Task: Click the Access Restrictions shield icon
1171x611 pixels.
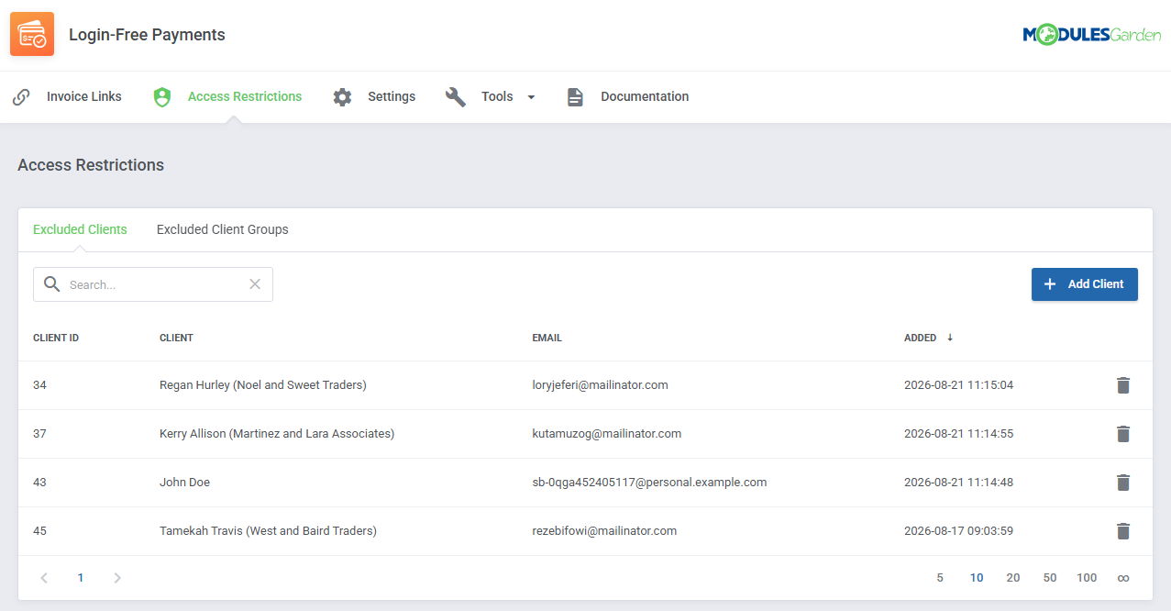Action: coord(162,96)
